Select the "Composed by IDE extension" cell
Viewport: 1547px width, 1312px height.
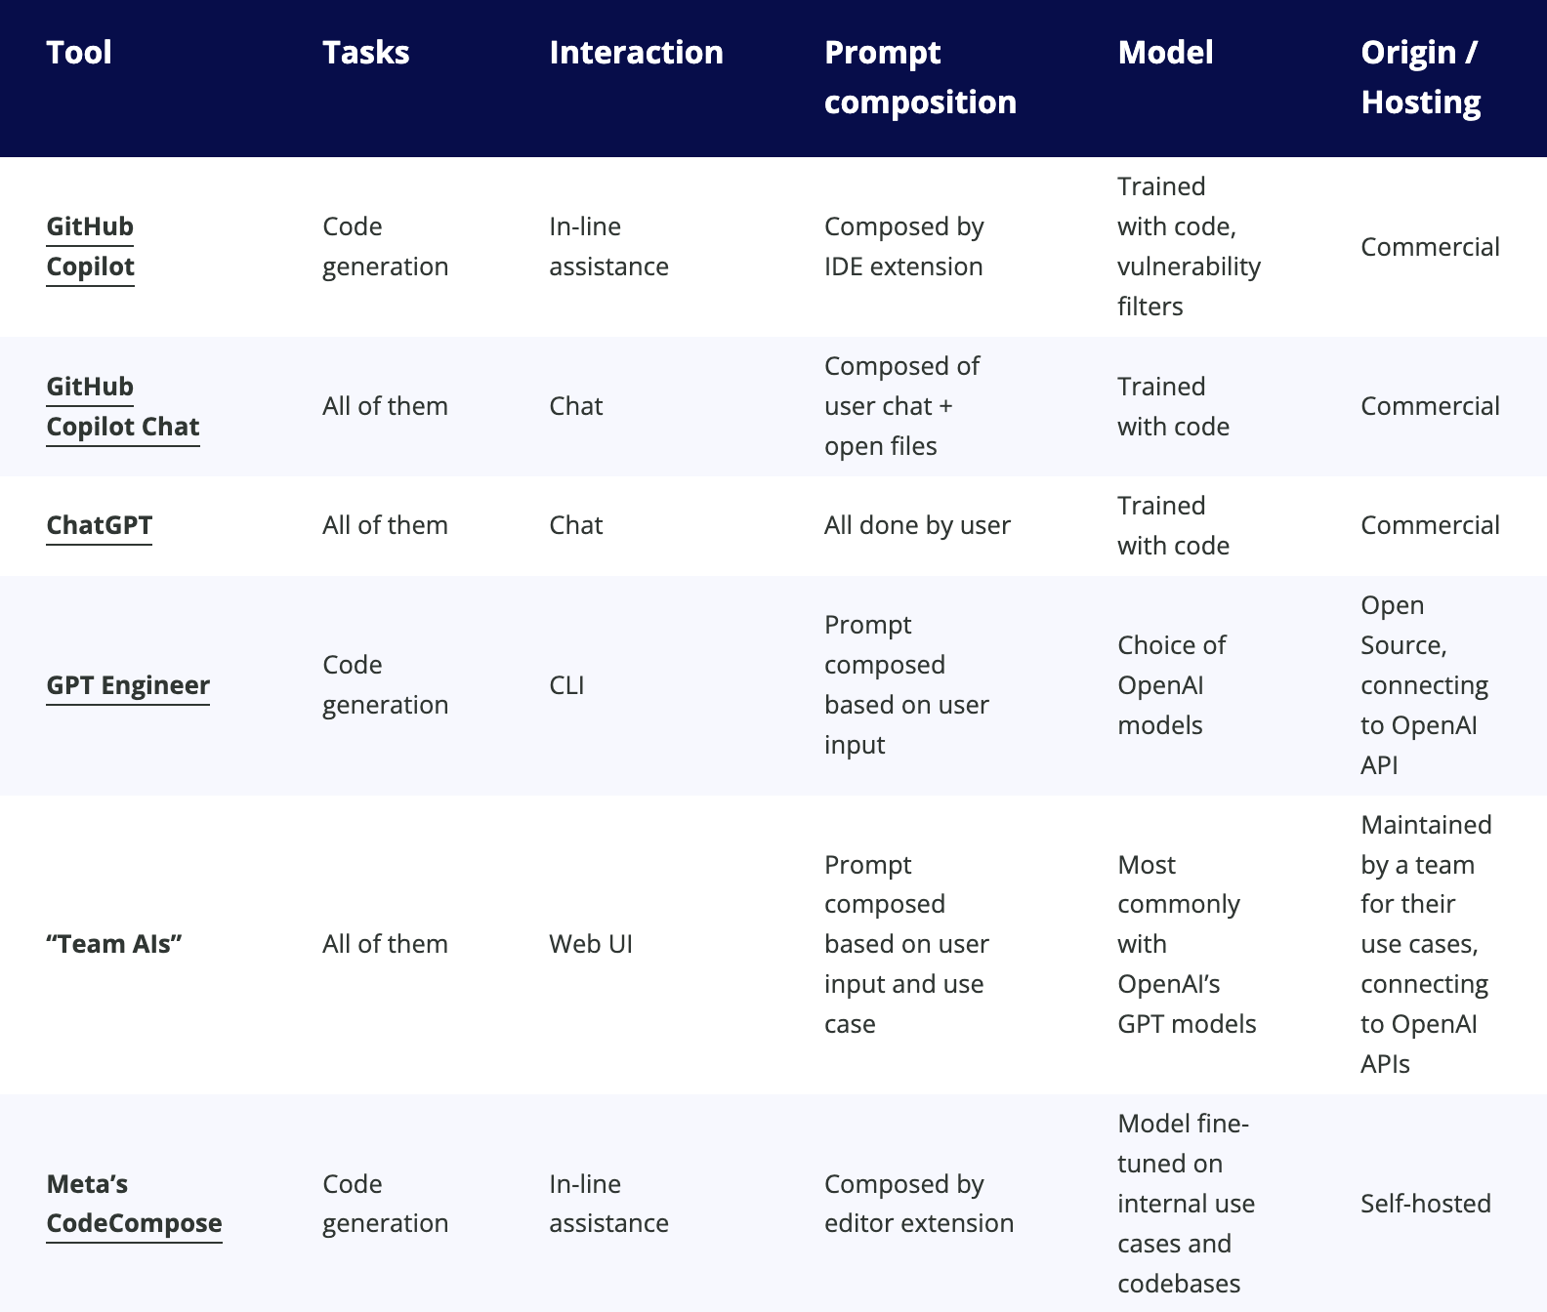[903, 246]
